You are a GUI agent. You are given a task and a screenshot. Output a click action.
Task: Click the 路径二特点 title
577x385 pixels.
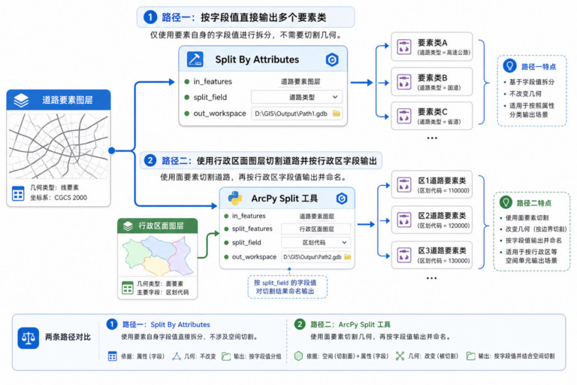coord(534,203)
